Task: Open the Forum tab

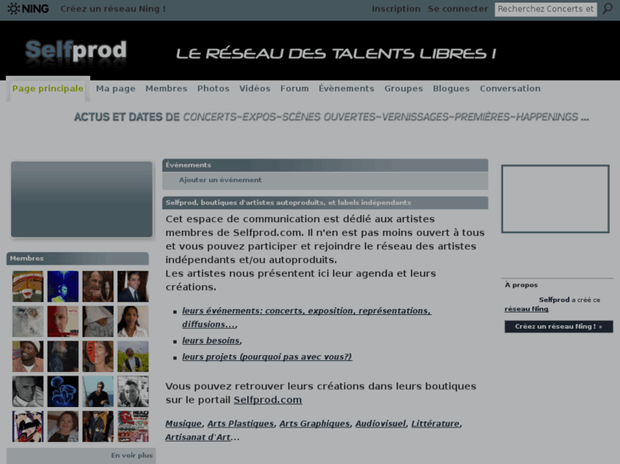Action: click(x=294, y=89)
